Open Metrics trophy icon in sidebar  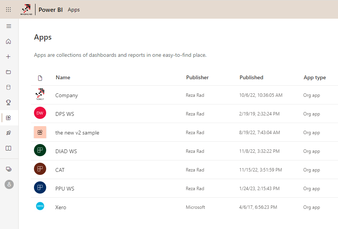[9, 102]
